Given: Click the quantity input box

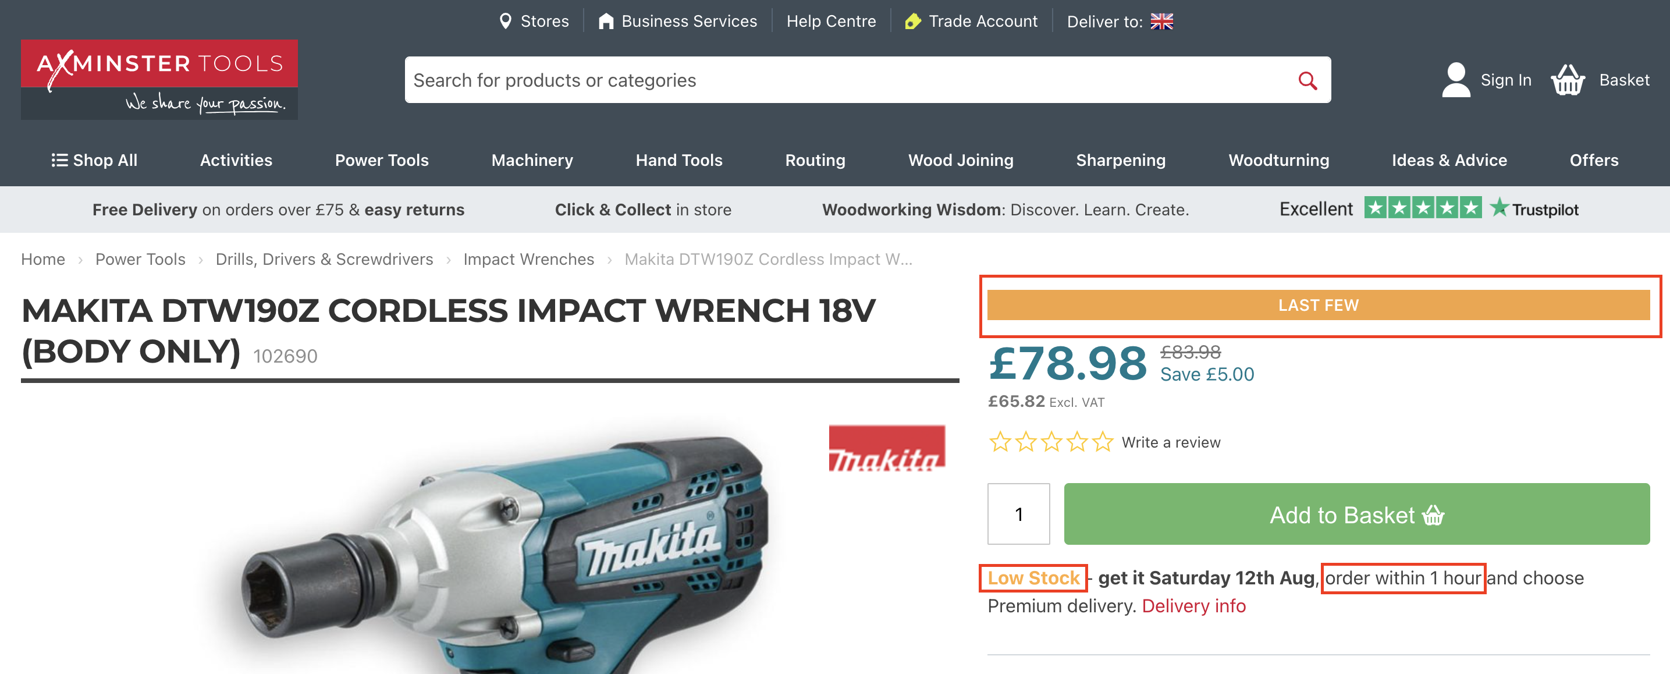Looking at the screenshot, I should tap(1018, 515).
